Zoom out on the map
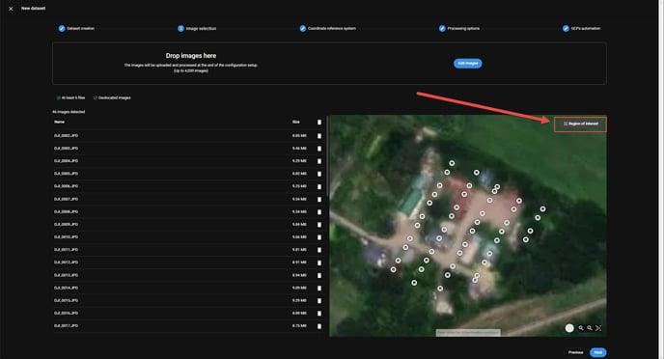The image size is (664, 359). point(590,328)
